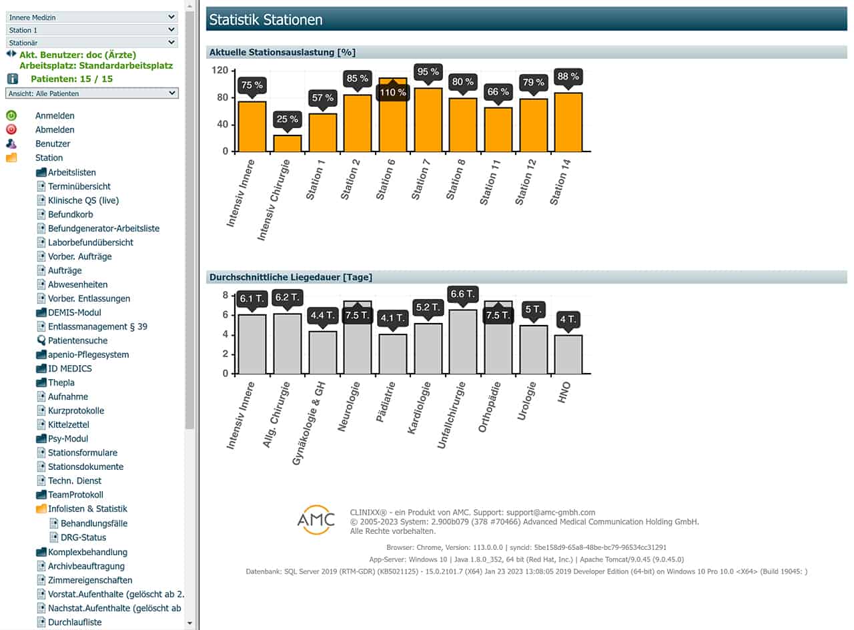
Task: Click the orange Station folder icon
Action: [x=11, y=157]
